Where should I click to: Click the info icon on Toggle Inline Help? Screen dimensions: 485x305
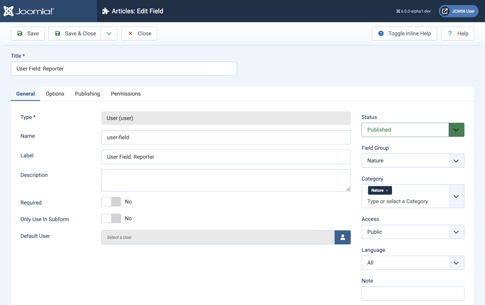coord(381,33)
